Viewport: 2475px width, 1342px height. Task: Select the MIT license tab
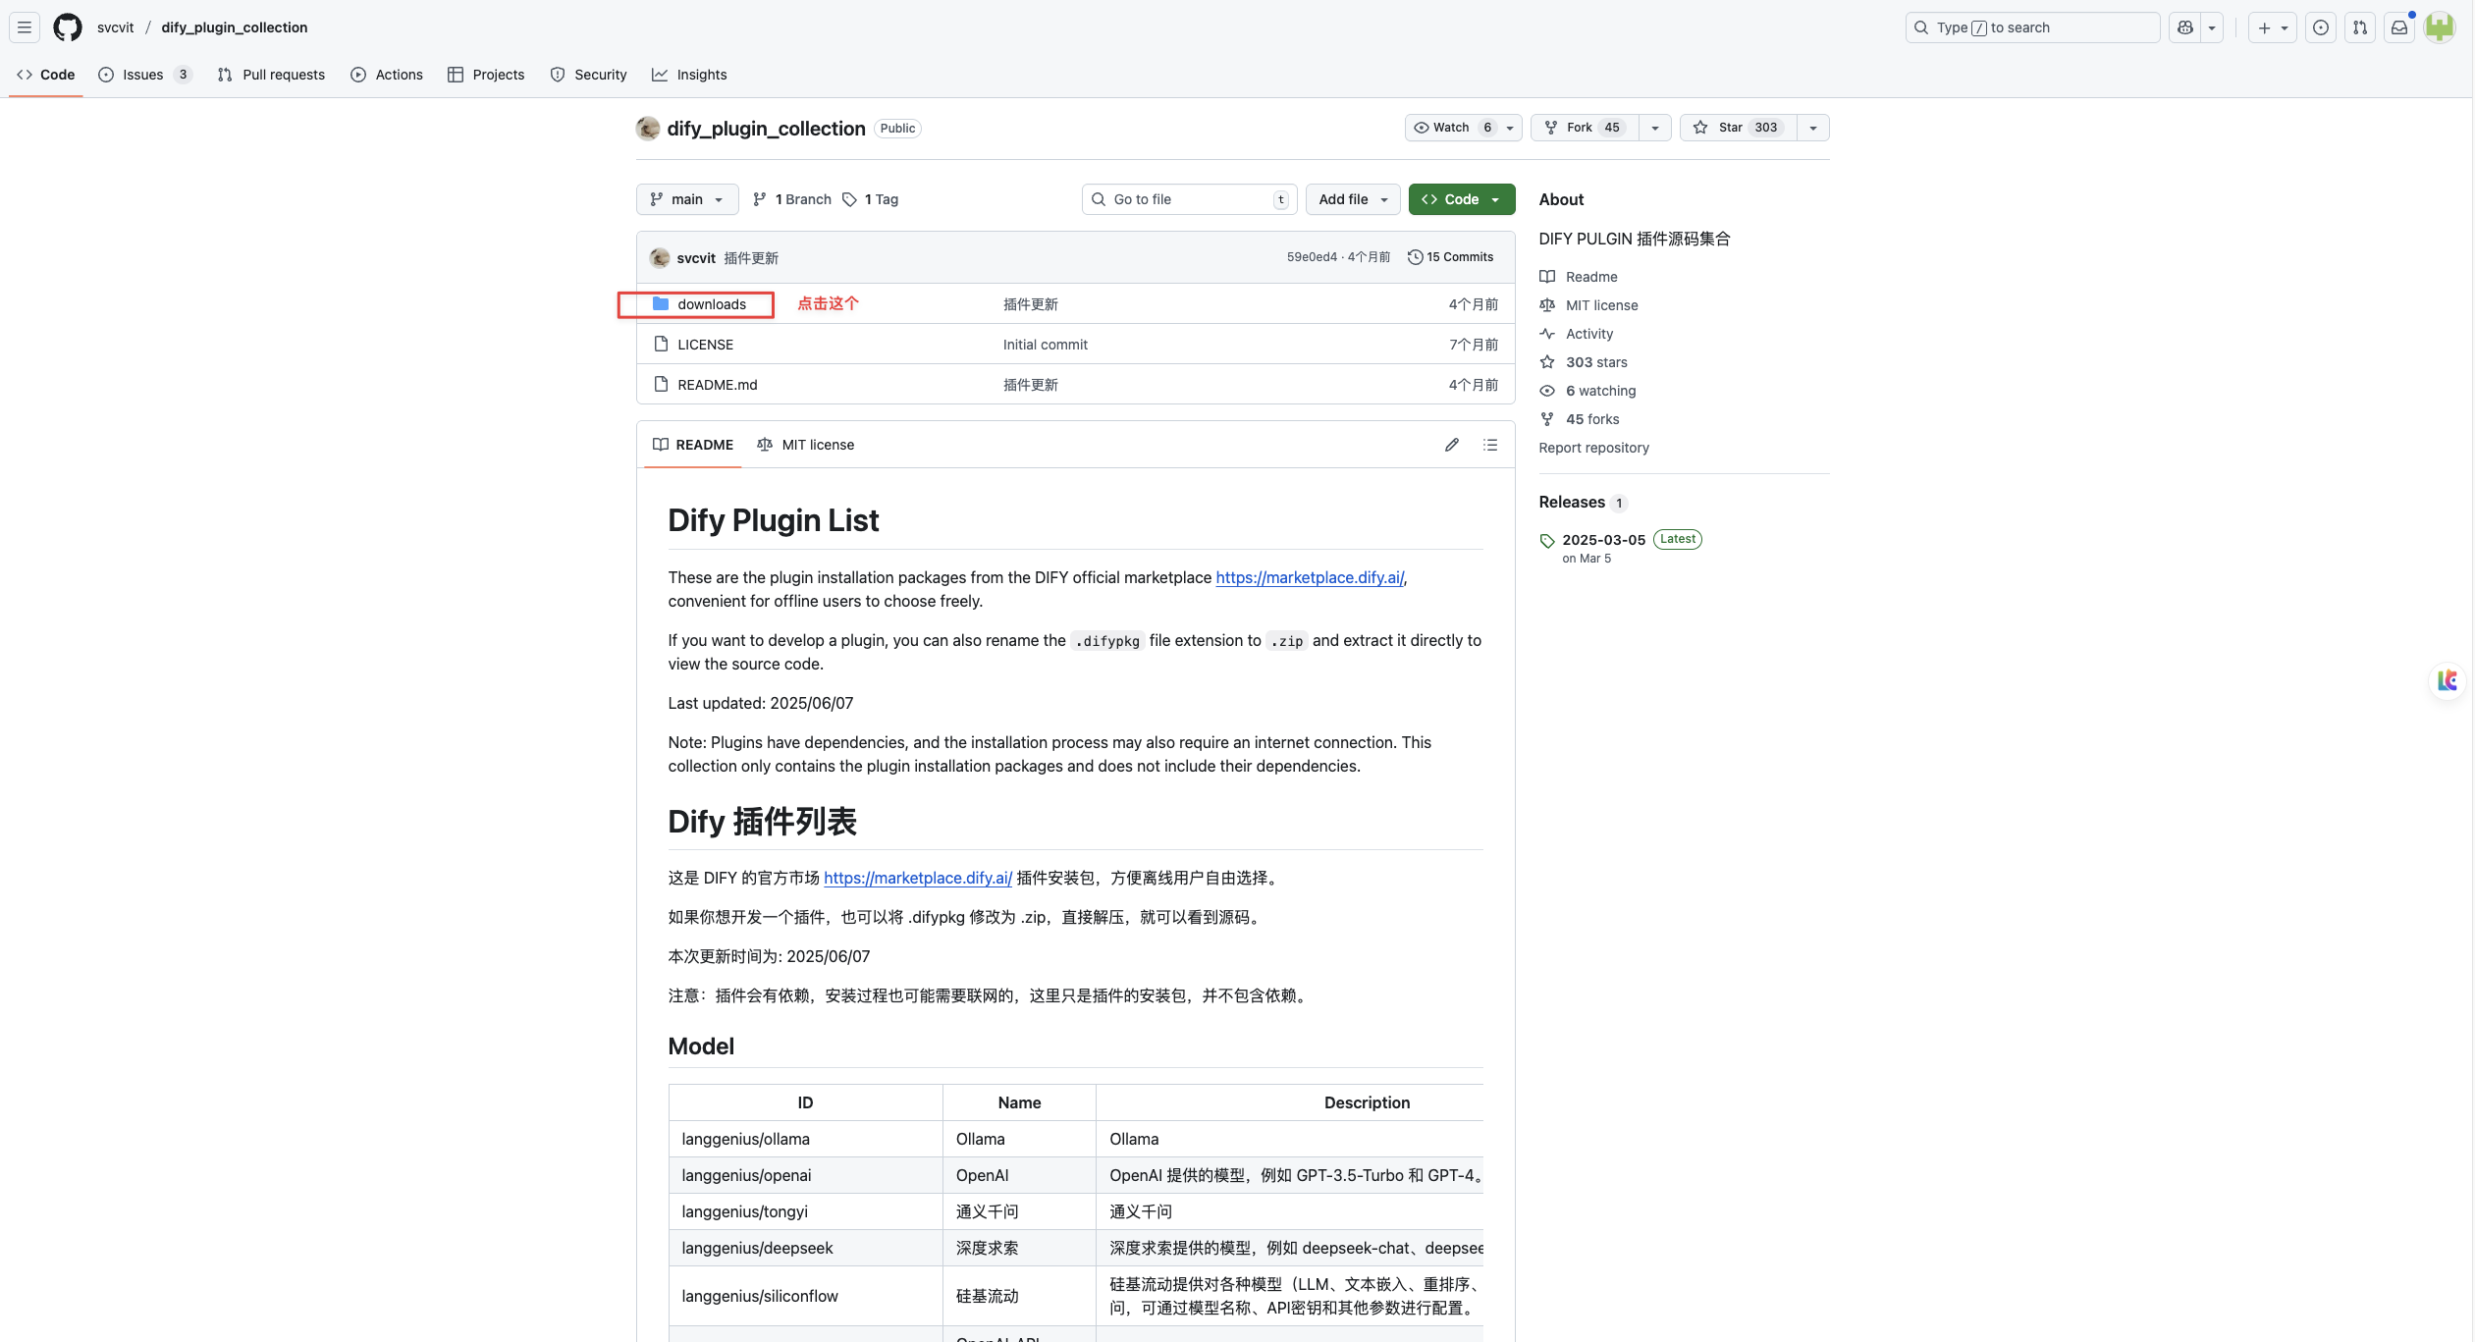pyautogui.click(x=805, y=445)
